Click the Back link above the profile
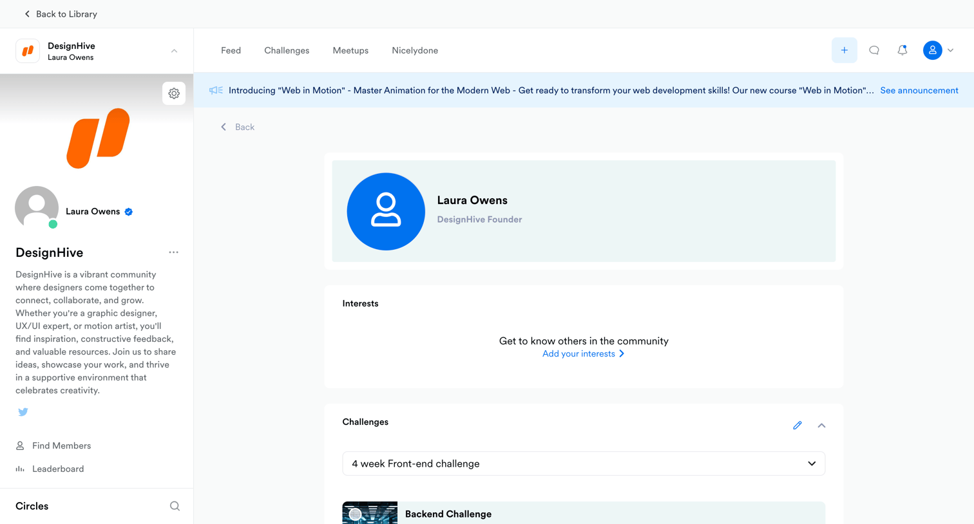 coord(237,127)
